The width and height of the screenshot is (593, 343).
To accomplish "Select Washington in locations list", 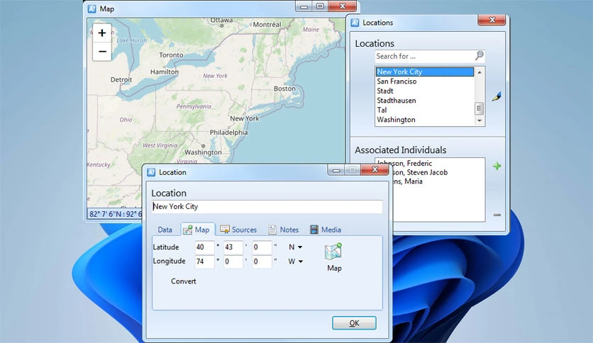I will tap(425, 120).
